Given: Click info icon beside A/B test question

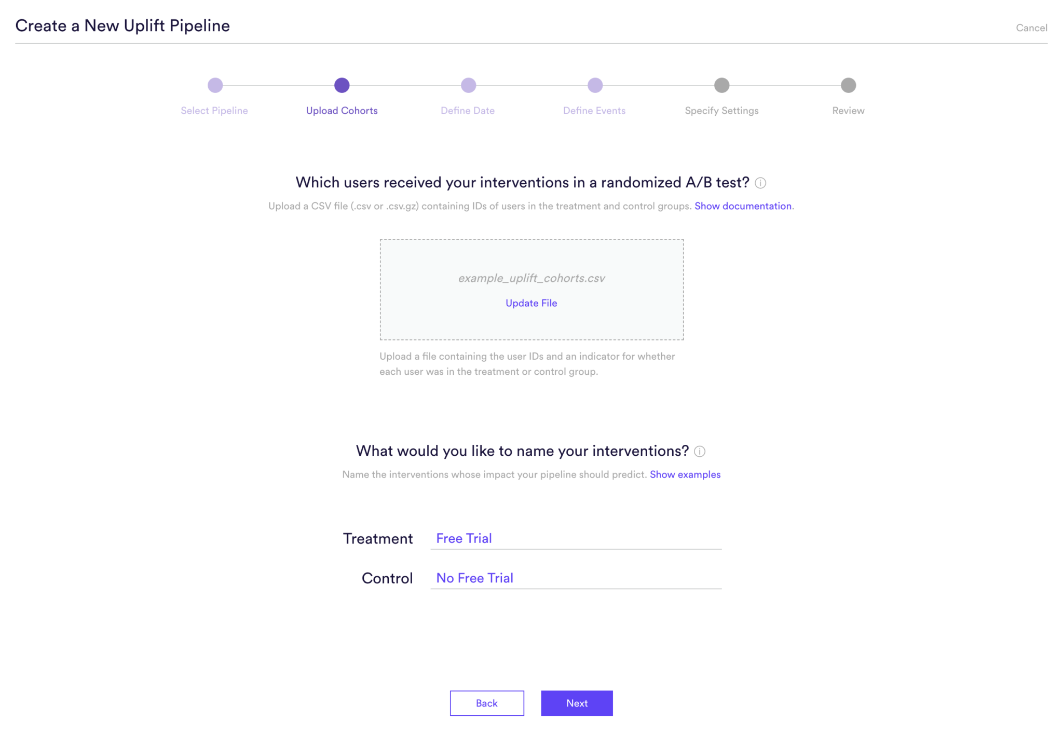Looking at the screenshot, I should 760,183.
